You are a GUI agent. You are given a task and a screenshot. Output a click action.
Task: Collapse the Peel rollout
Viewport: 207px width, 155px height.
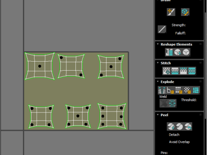(158, 115)
